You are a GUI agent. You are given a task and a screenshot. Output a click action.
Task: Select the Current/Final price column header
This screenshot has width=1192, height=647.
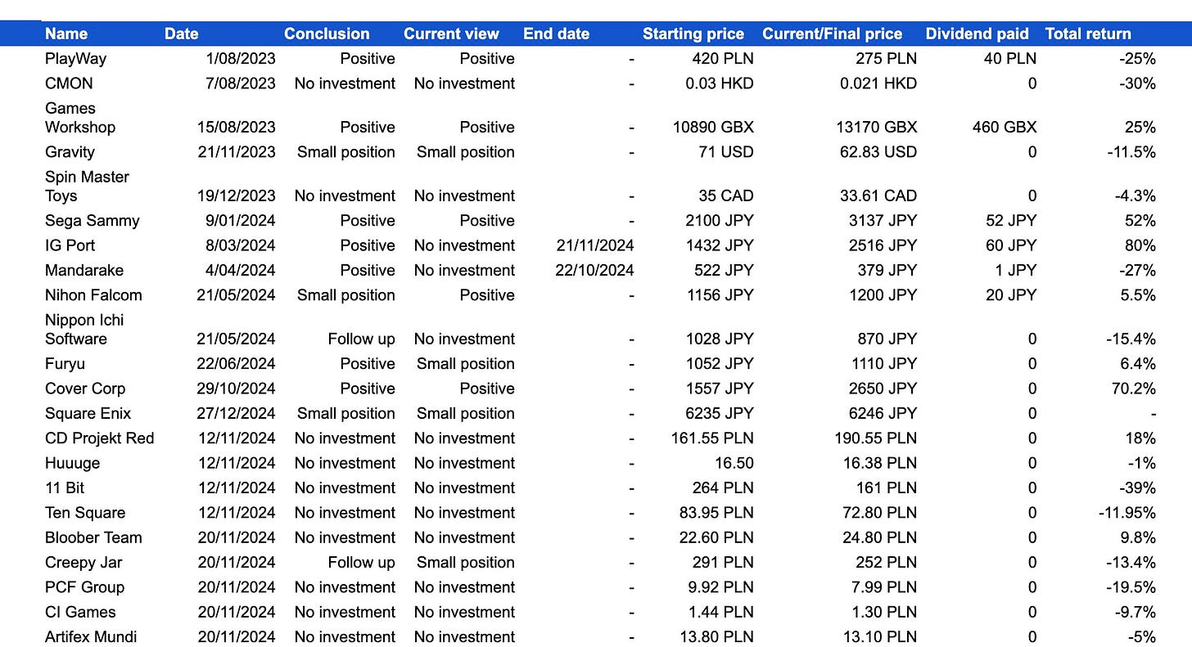pos(832,34)
